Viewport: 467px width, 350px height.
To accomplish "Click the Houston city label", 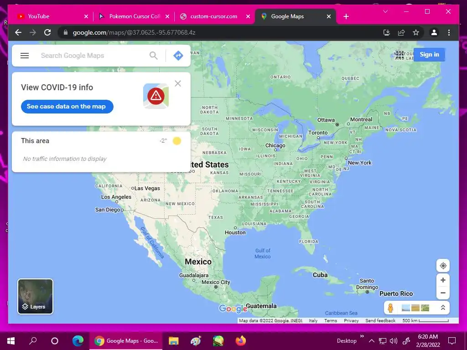I will tap(235, 232).
